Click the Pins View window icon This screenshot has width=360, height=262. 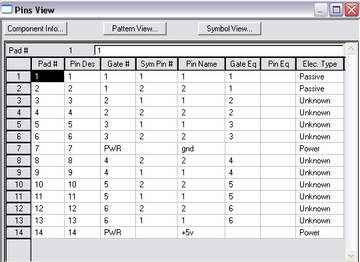pyautogui.click(x=7, y=9)
